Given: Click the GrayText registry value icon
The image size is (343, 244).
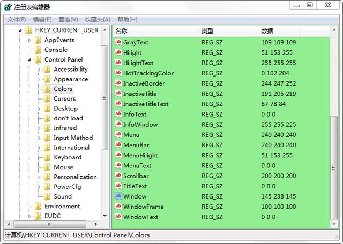Looking at the screenshot, I should pos(118,42).
